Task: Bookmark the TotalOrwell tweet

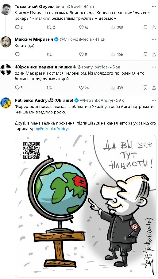Action: [x=145, y=27]
